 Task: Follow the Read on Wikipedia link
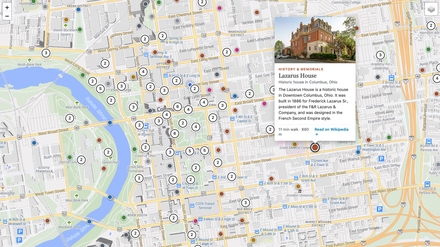click(331, 132)
